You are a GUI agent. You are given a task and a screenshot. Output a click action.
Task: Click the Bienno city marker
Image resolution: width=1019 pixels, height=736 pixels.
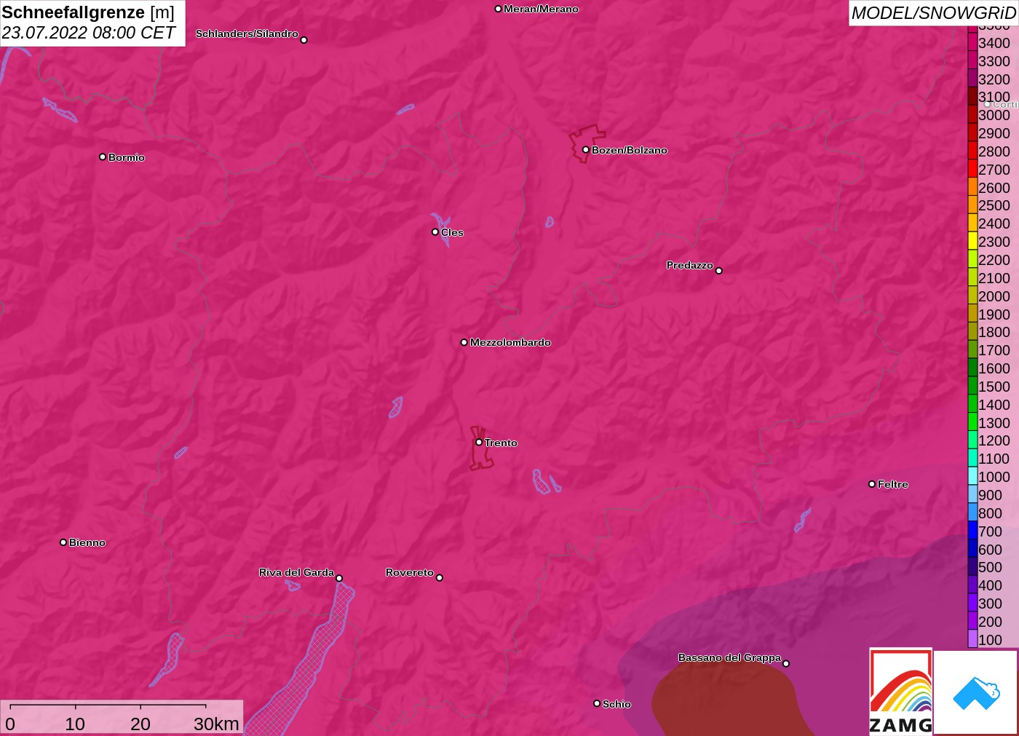pos(63,542)
